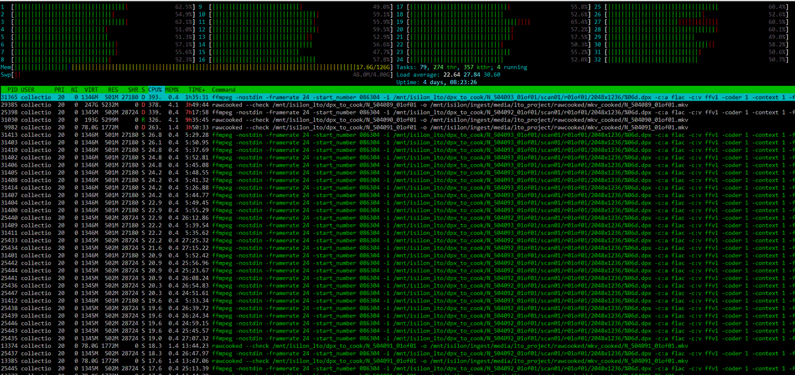Select the highlighted process row PID 31365
The image size is (795, 375).
[397, 97]
